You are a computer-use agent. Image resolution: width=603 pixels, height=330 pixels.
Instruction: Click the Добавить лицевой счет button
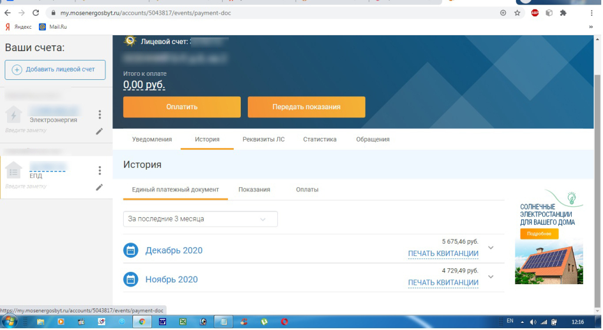click(55, 69)
